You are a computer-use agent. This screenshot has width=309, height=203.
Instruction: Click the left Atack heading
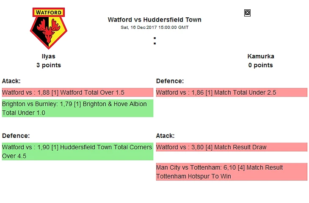pyautogui.click(x=11, y=81)
